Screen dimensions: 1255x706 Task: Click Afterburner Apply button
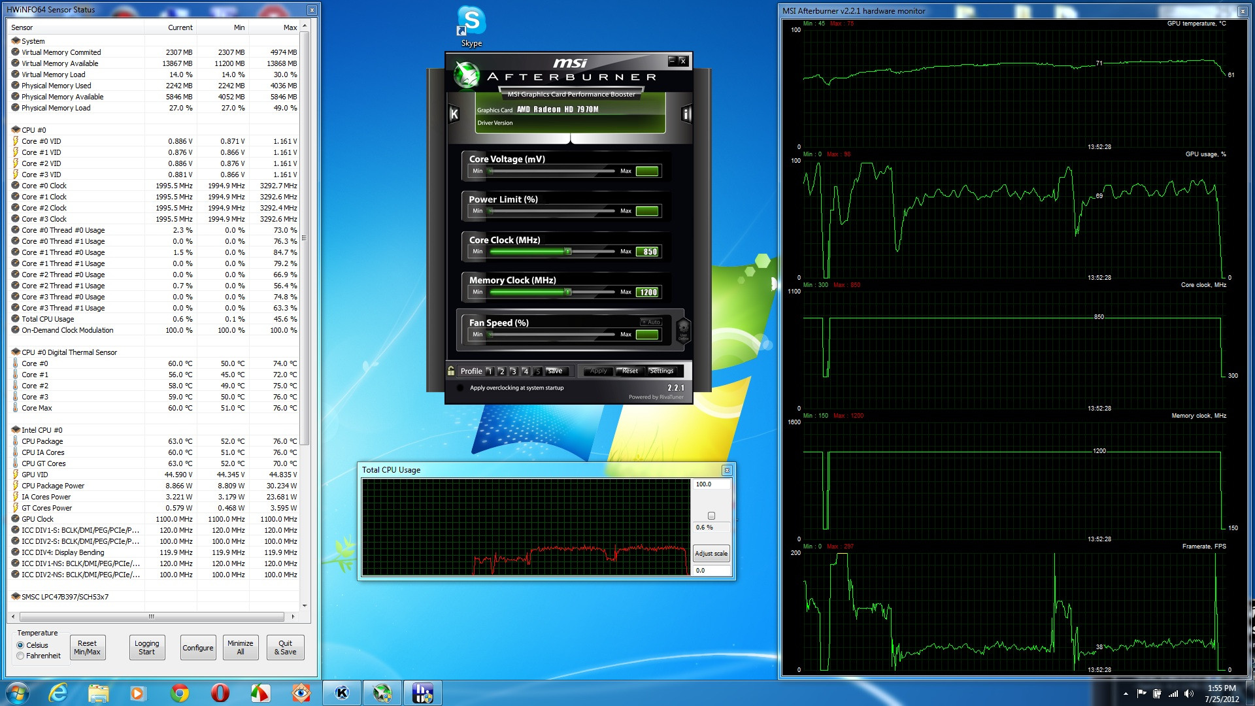[x=598, y=371]
